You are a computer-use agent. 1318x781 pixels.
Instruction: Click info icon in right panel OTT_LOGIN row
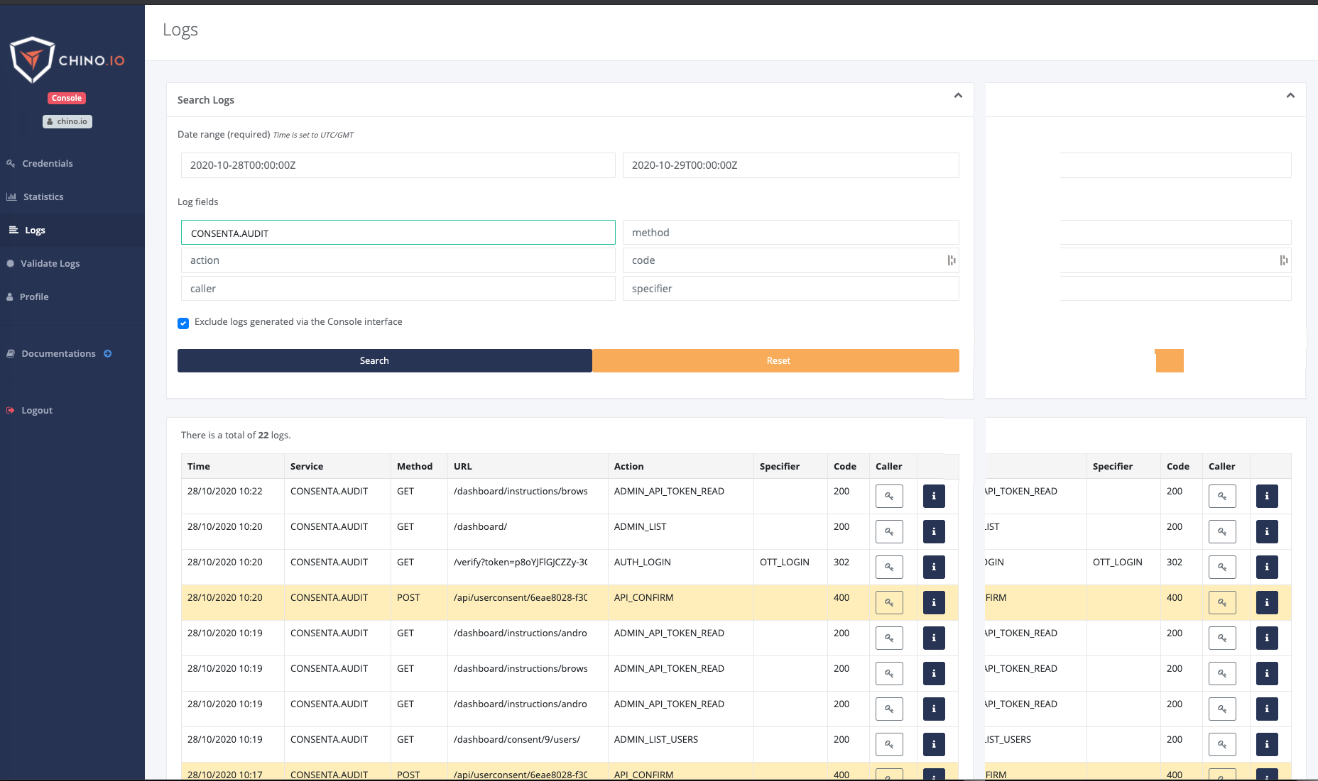point(1267,567)
